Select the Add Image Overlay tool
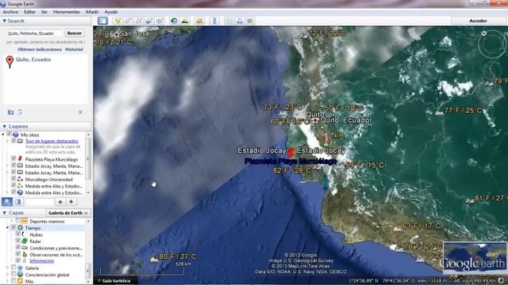The image size is (508, 285). (x=149, y=21)
